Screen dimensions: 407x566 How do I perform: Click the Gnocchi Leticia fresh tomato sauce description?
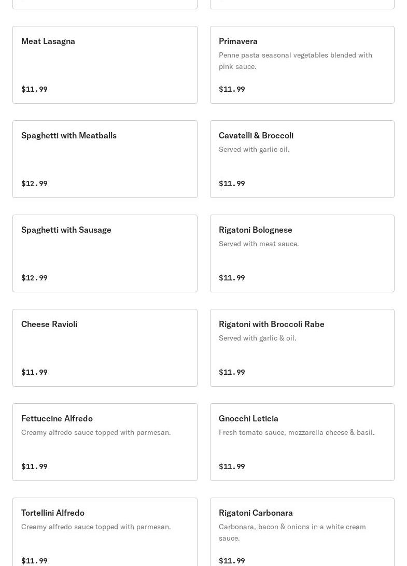(296, 432)
